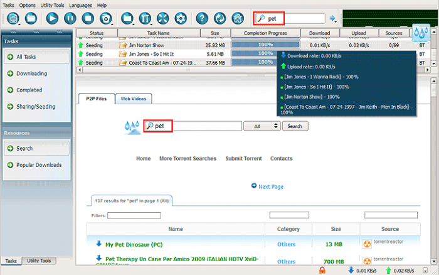Open the My Pet Dinosaur (PC) result link
Viewport: 439px width, 275px height.
134,244
